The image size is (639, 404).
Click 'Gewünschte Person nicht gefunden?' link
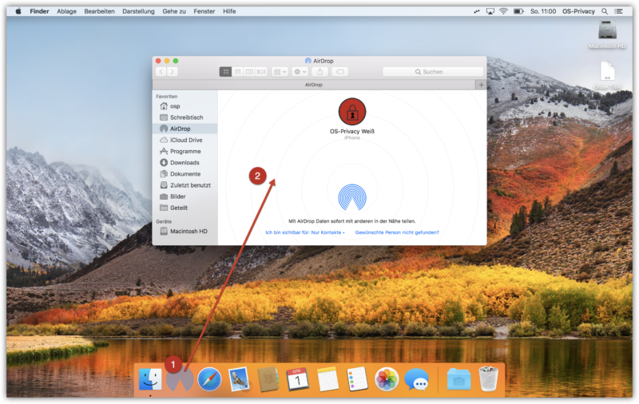tap(397, 232)
